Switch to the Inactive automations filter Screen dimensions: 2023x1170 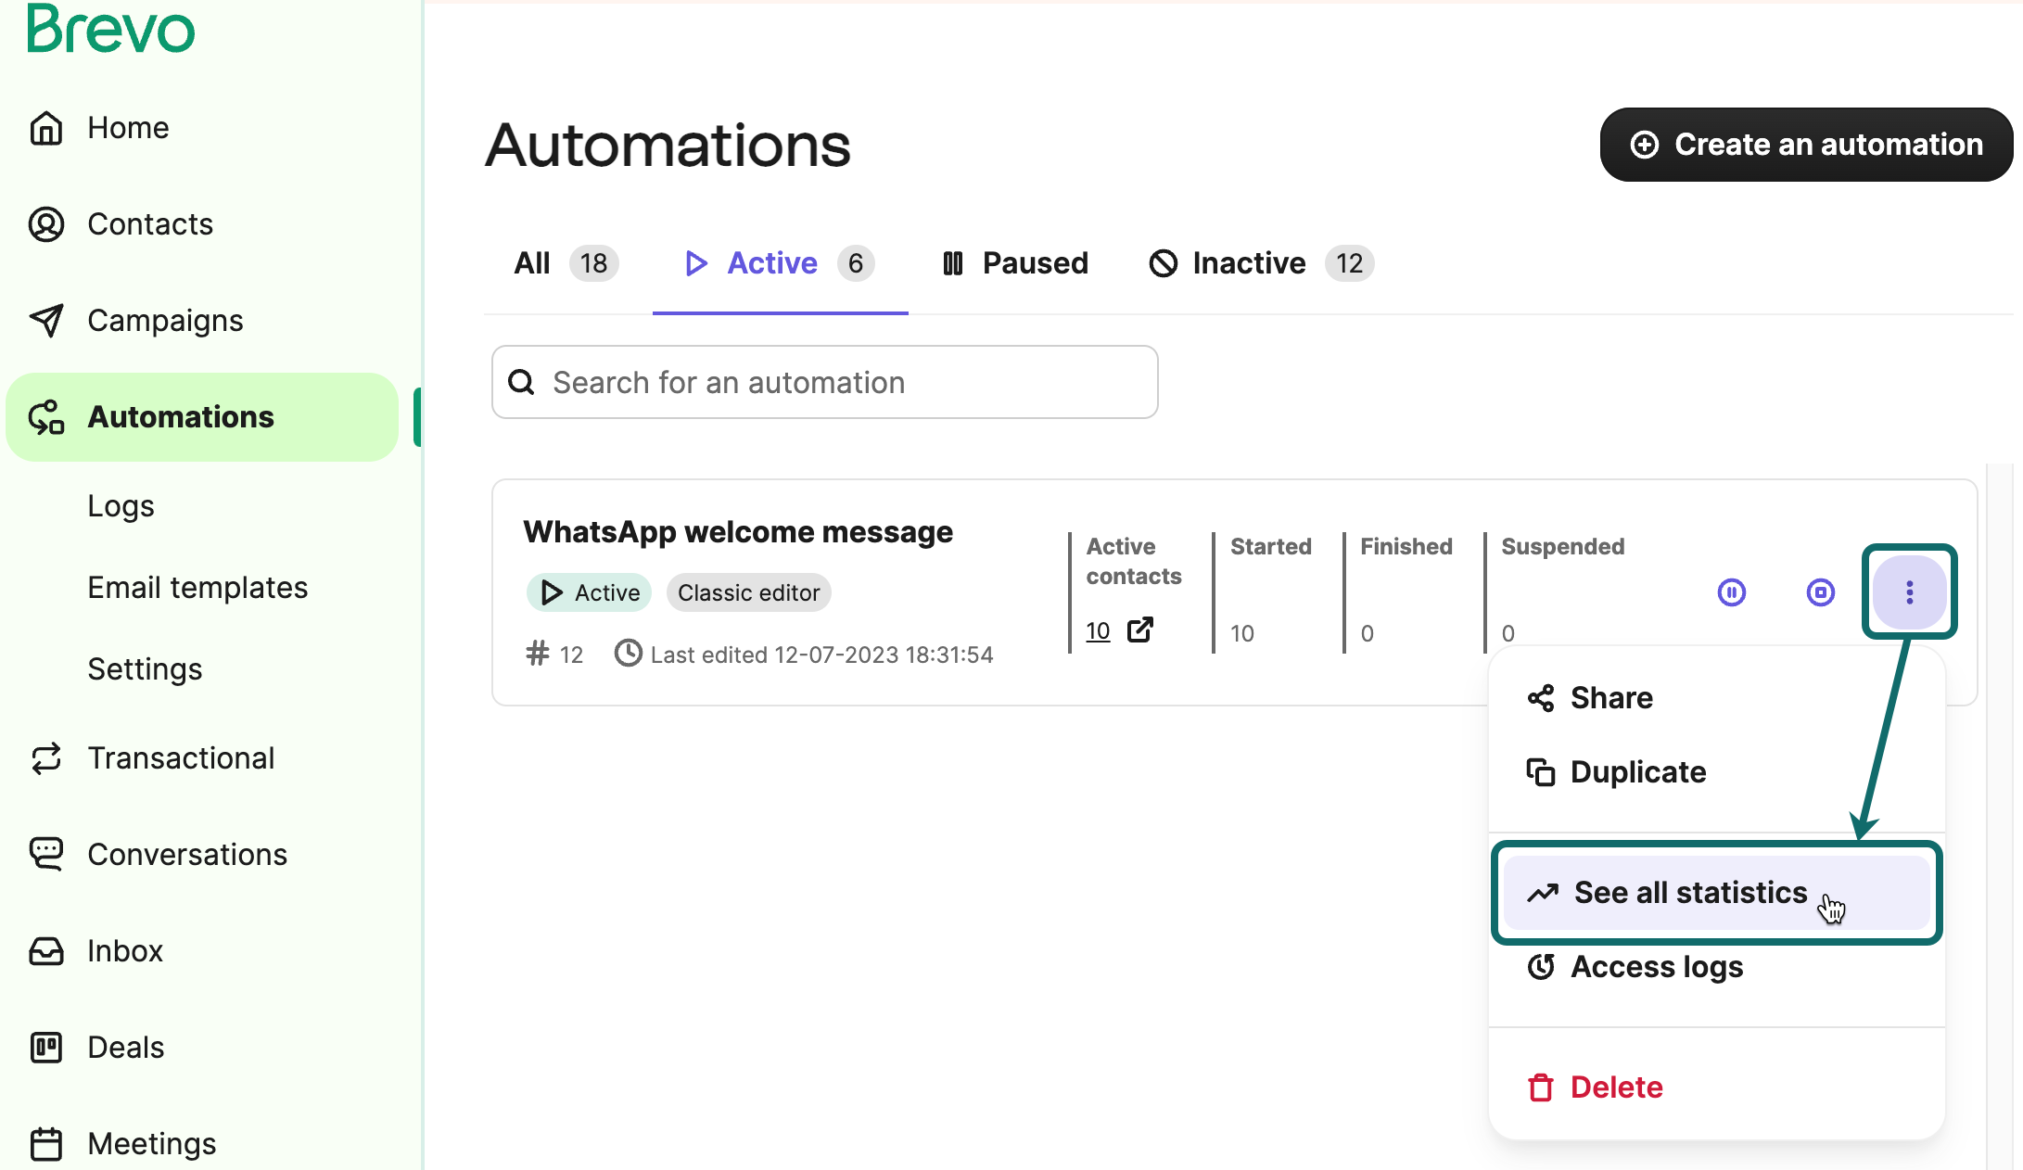coord(1248,263)
